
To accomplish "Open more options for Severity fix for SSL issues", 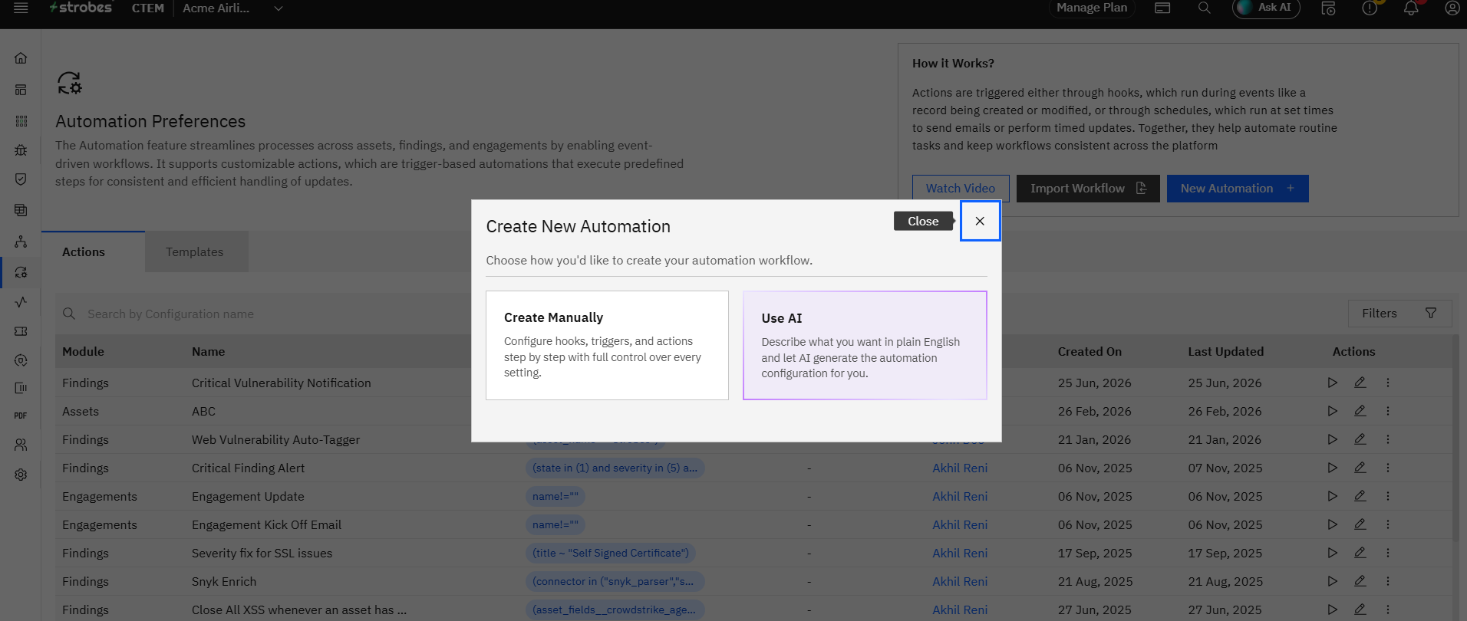I will pos(1388,553).
